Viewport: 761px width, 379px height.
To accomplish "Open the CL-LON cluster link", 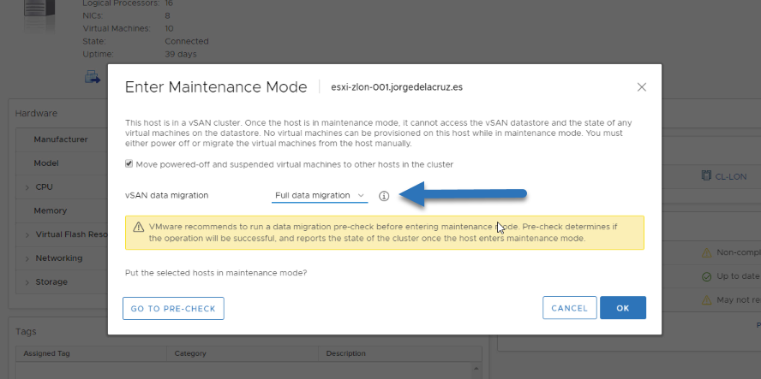I will [731, 176].
